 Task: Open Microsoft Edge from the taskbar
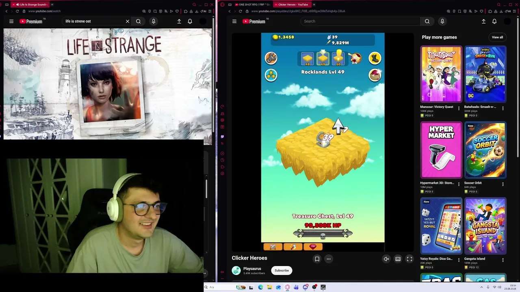tap(260, 287)
